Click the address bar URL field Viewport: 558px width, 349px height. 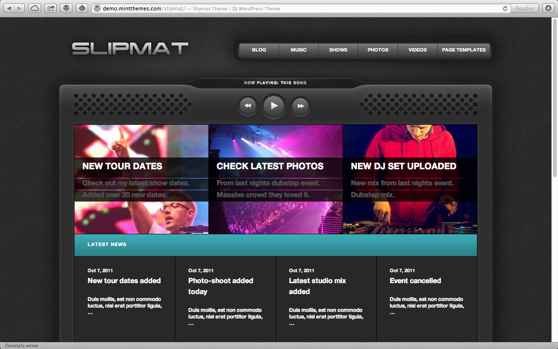click(301, 8)
